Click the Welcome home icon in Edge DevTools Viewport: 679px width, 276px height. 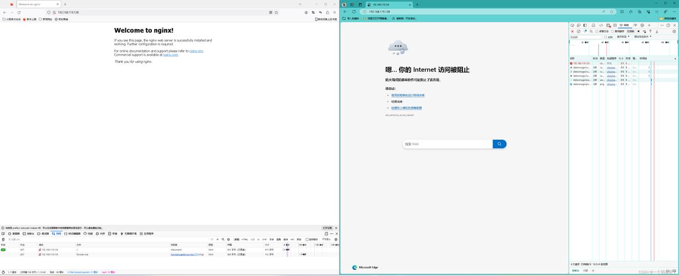(x=593, y=25)
